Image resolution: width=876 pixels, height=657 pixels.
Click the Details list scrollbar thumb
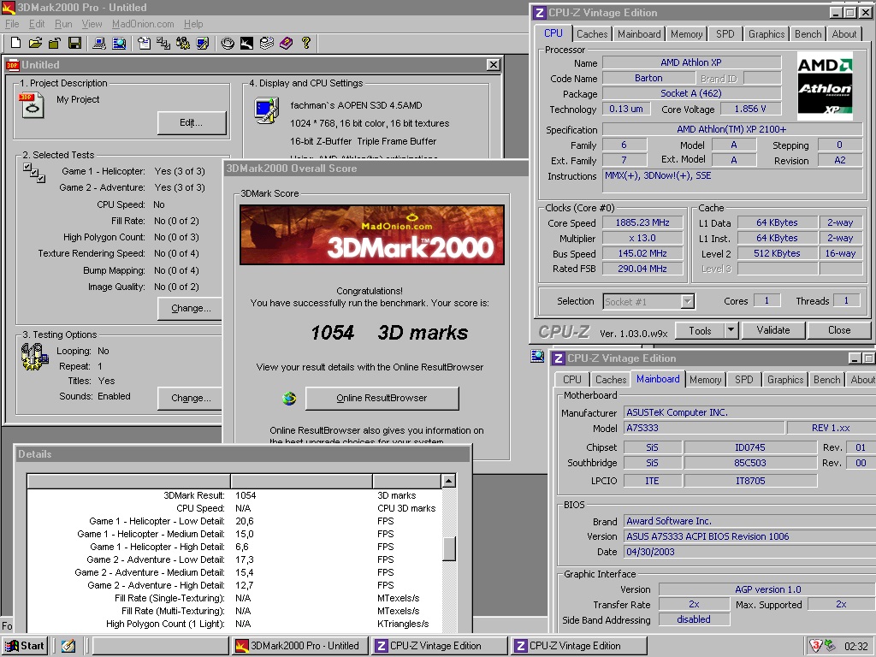coord(448,548)
